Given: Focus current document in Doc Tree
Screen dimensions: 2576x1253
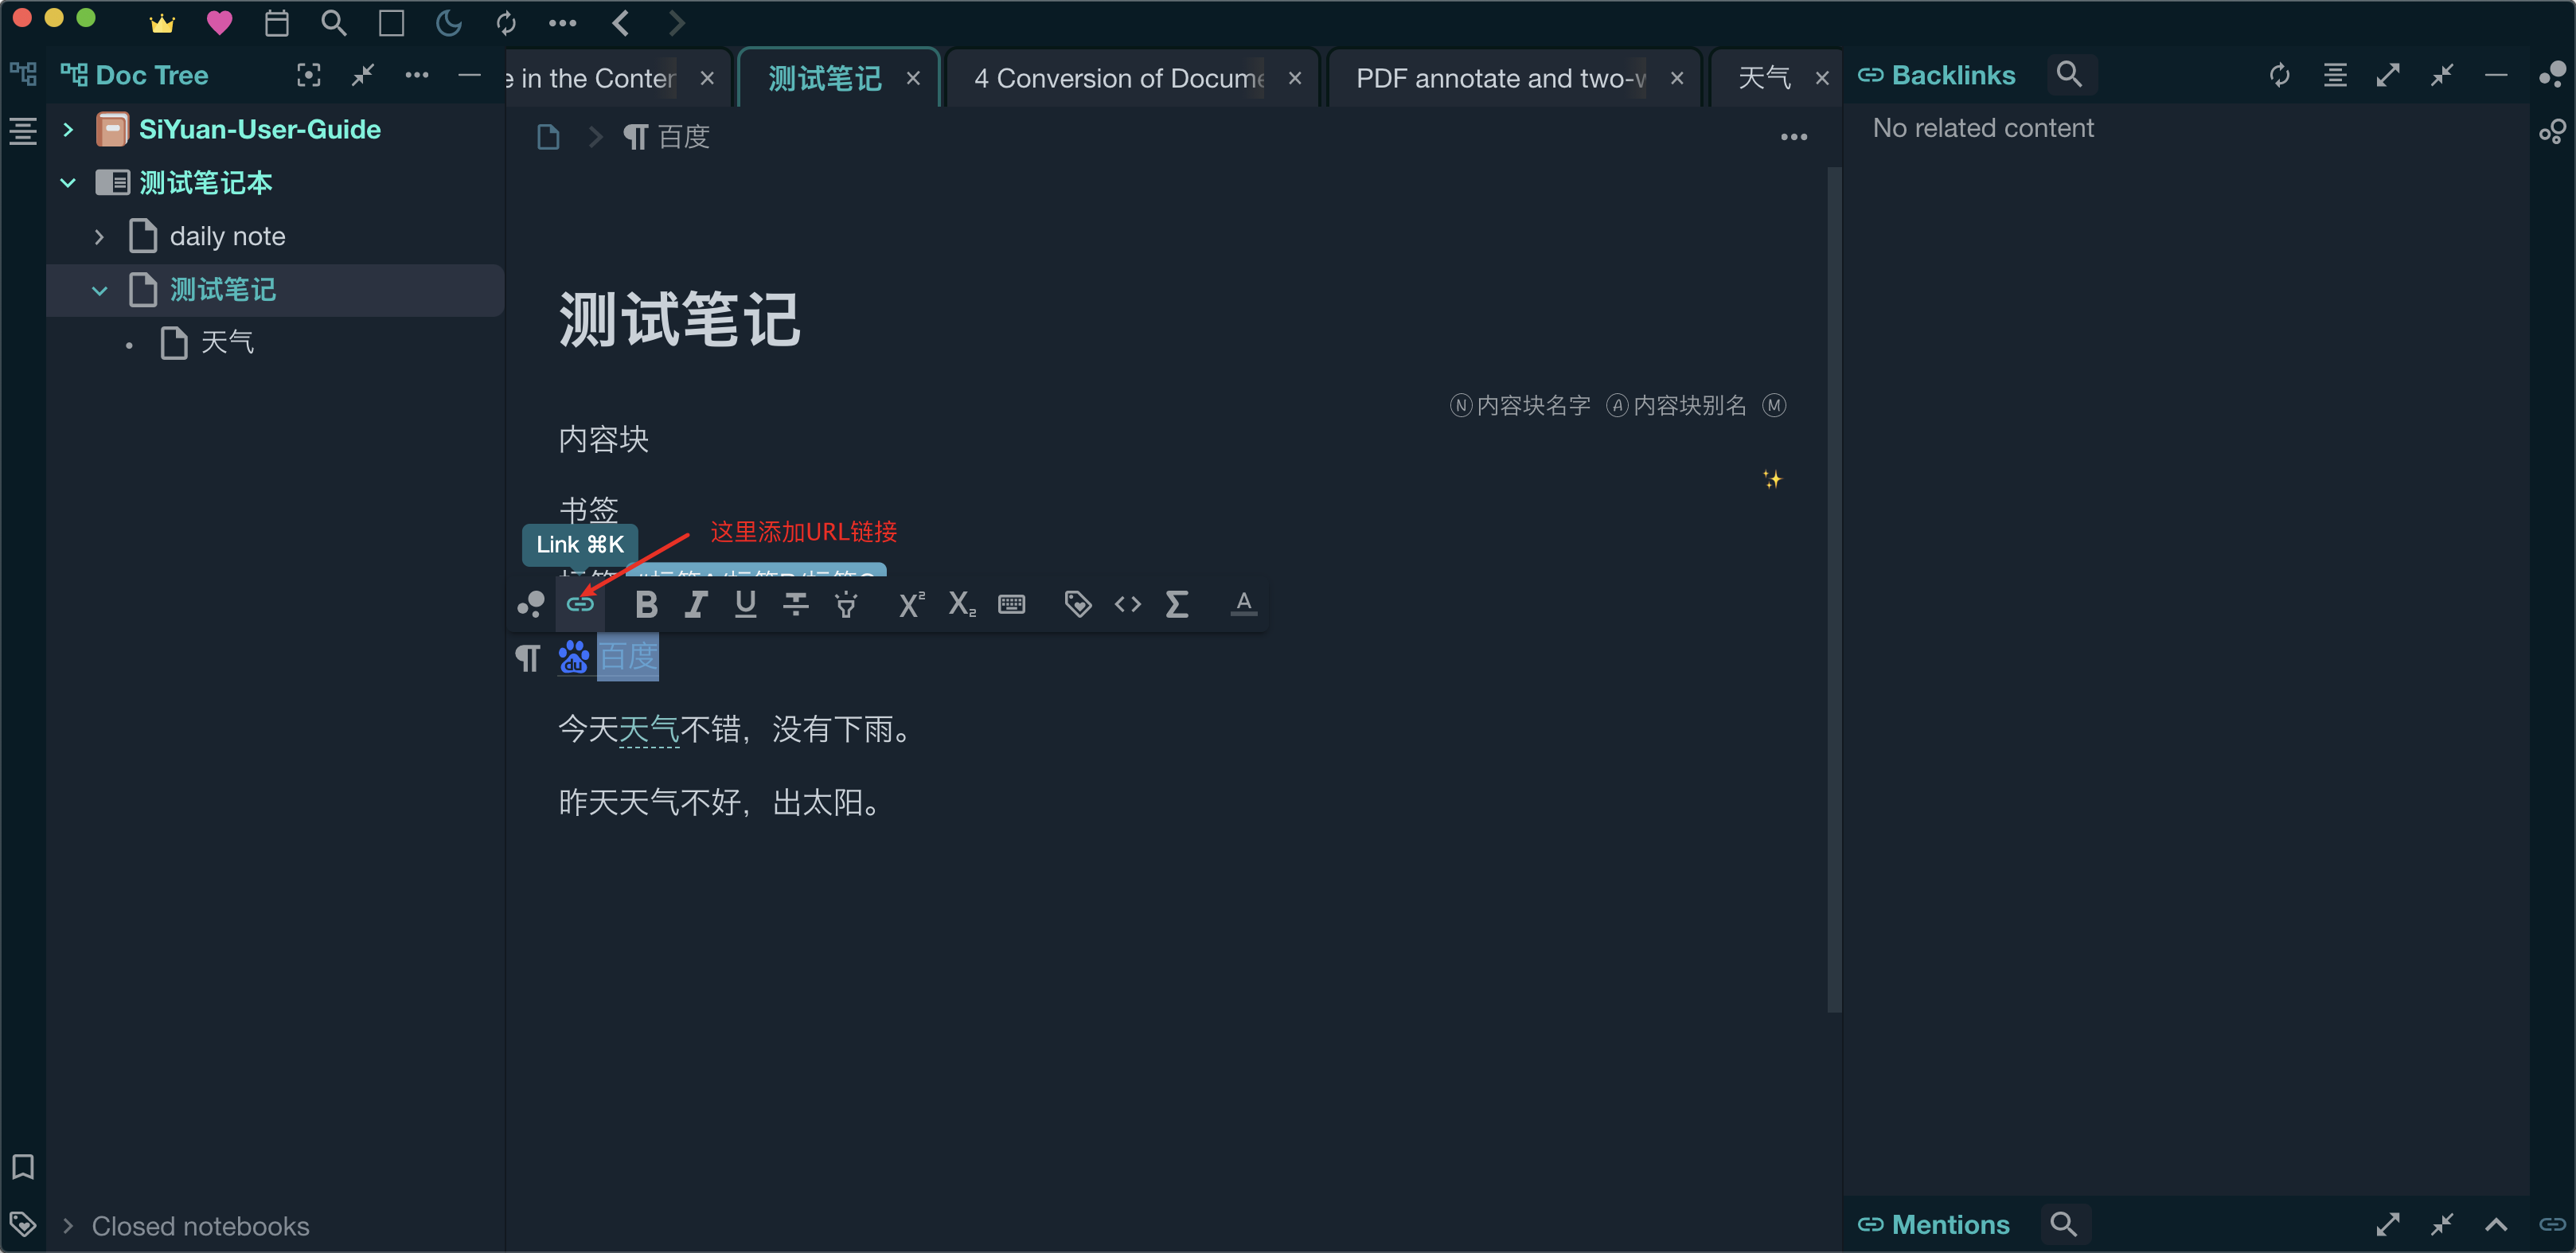Looking at the screenshot, I should coord(309,75).
